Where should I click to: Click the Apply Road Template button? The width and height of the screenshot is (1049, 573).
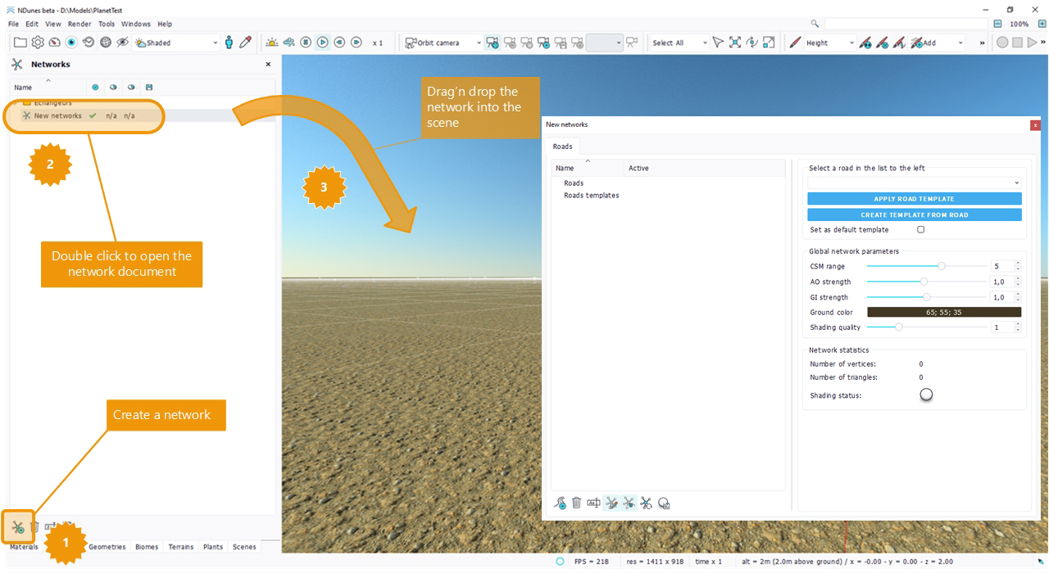pos(914,199)
